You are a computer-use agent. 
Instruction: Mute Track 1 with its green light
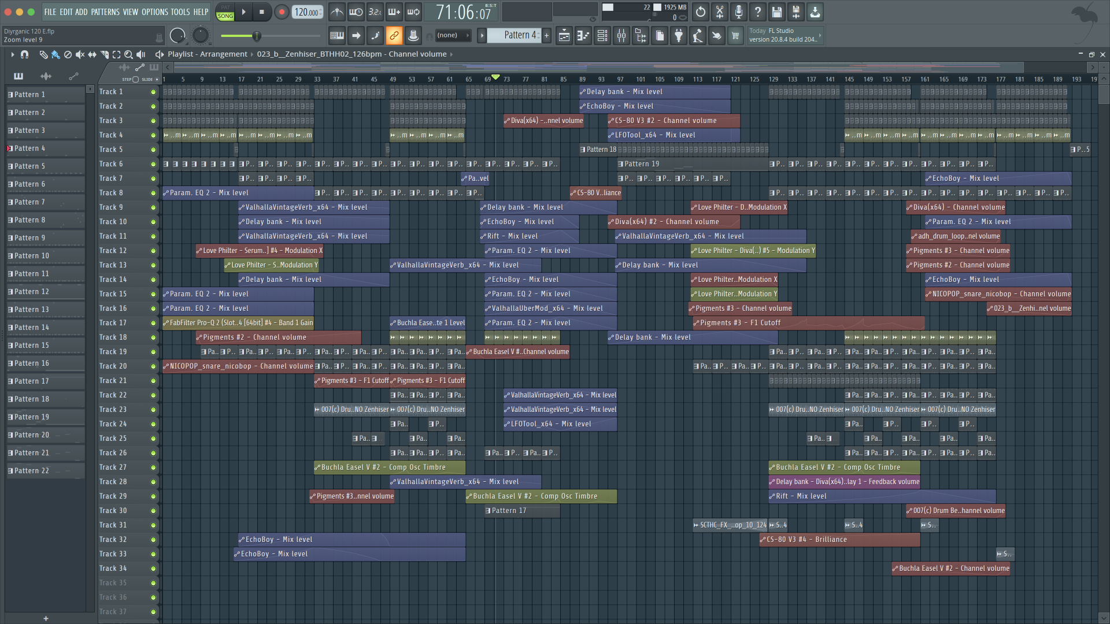pyautogui.click(x=153, y=92)
